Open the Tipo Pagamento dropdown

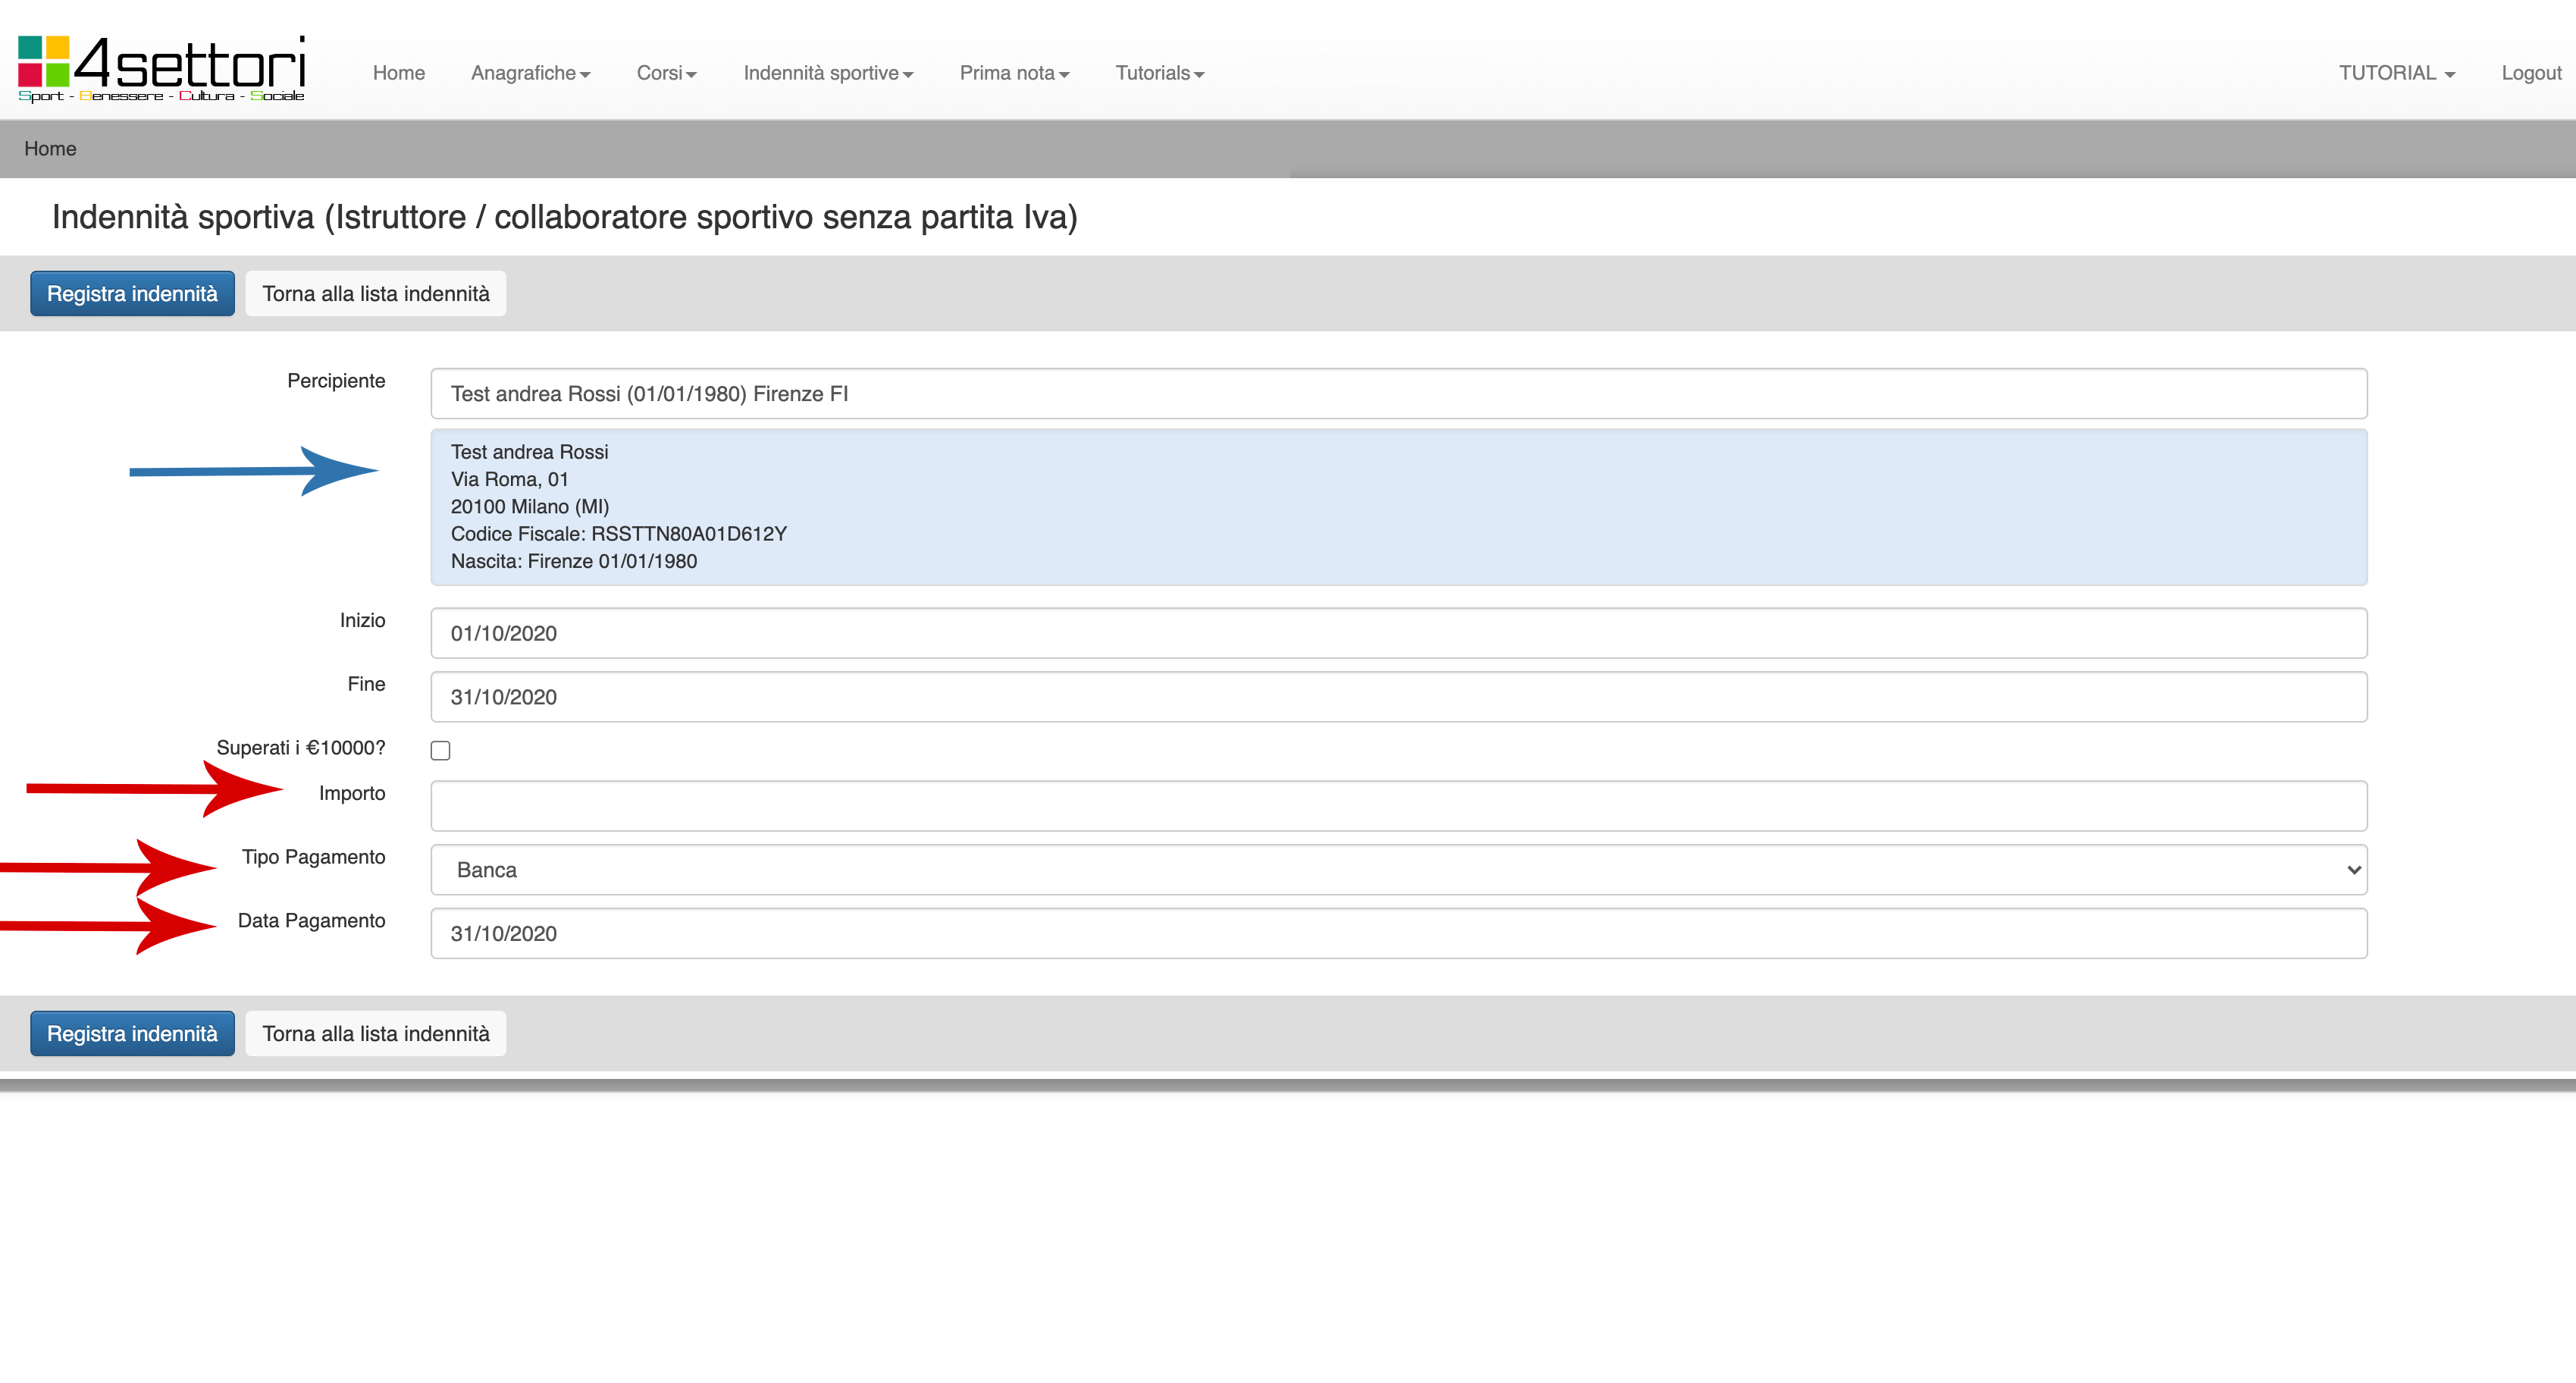point(1398,869)
